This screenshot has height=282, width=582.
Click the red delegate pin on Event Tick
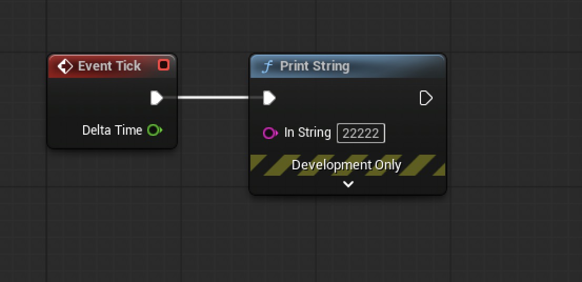click(164, 65)
